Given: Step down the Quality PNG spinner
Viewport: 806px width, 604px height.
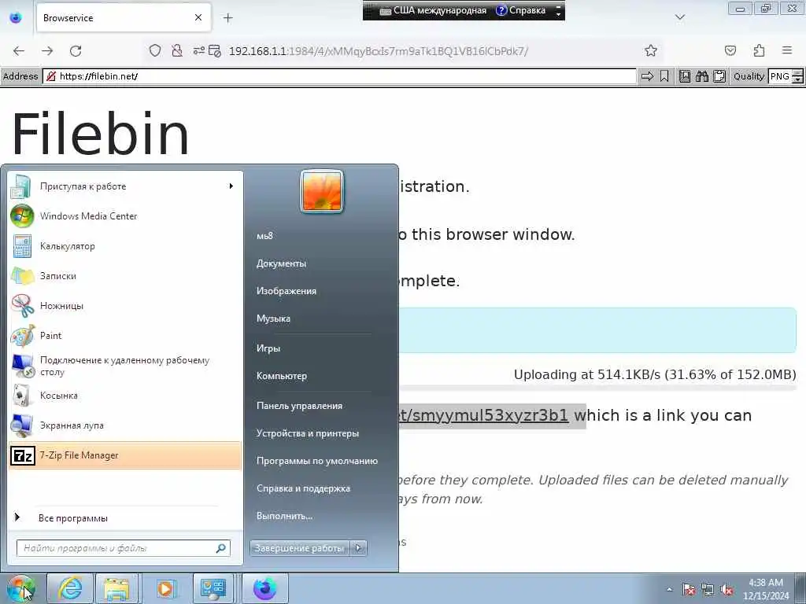Looking at the screenshot, I should click(798, 80).
